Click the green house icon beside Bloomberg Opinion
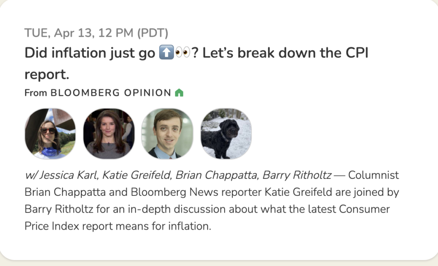Screen dimensions: 438x266 (179, 92)
